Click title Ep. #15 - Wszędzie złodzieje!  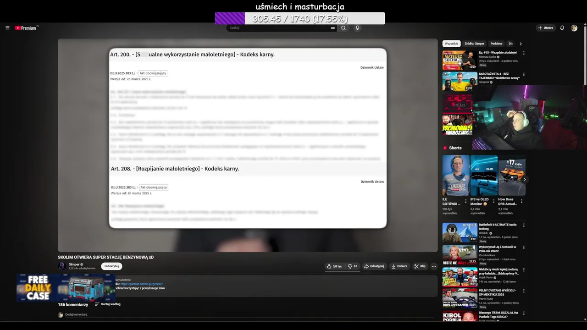(498, 53)
